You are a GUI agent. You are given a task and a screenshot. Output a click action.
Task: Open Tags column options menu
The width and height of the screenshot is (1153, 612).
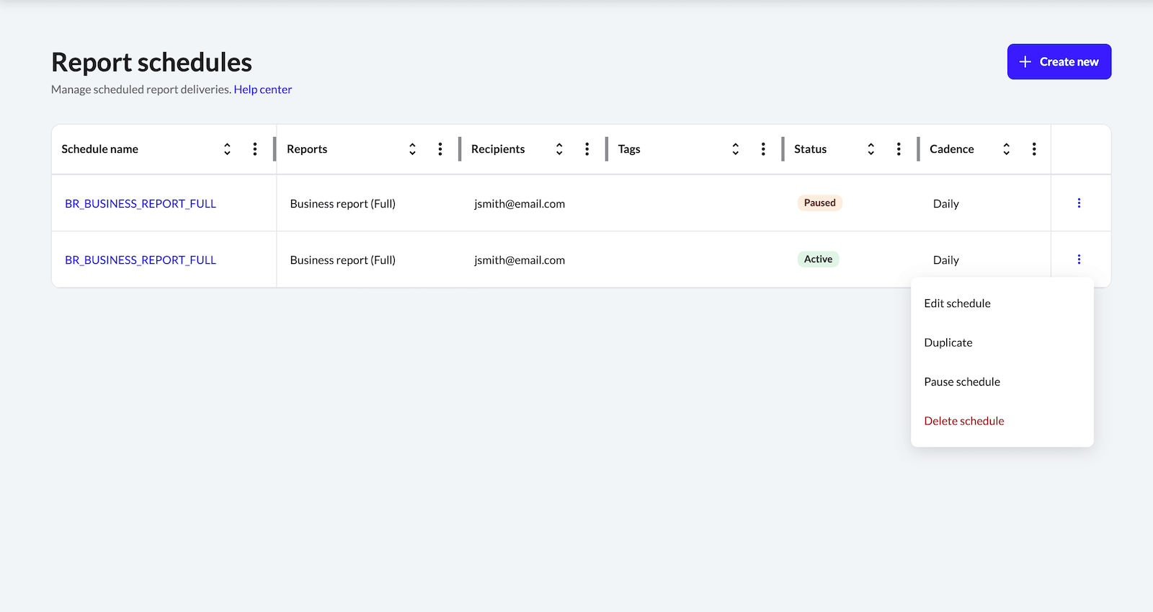[763, 149]
